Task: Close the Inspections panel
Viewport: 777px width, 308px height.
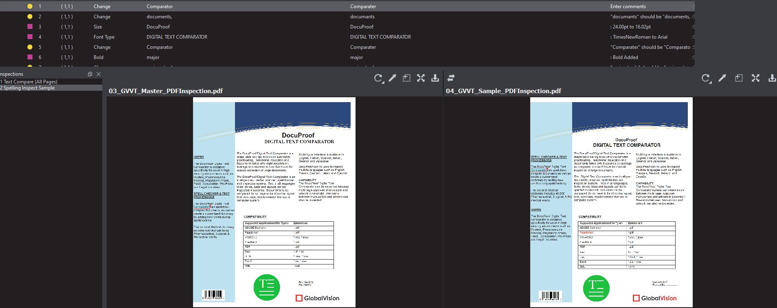Action: 99,74
